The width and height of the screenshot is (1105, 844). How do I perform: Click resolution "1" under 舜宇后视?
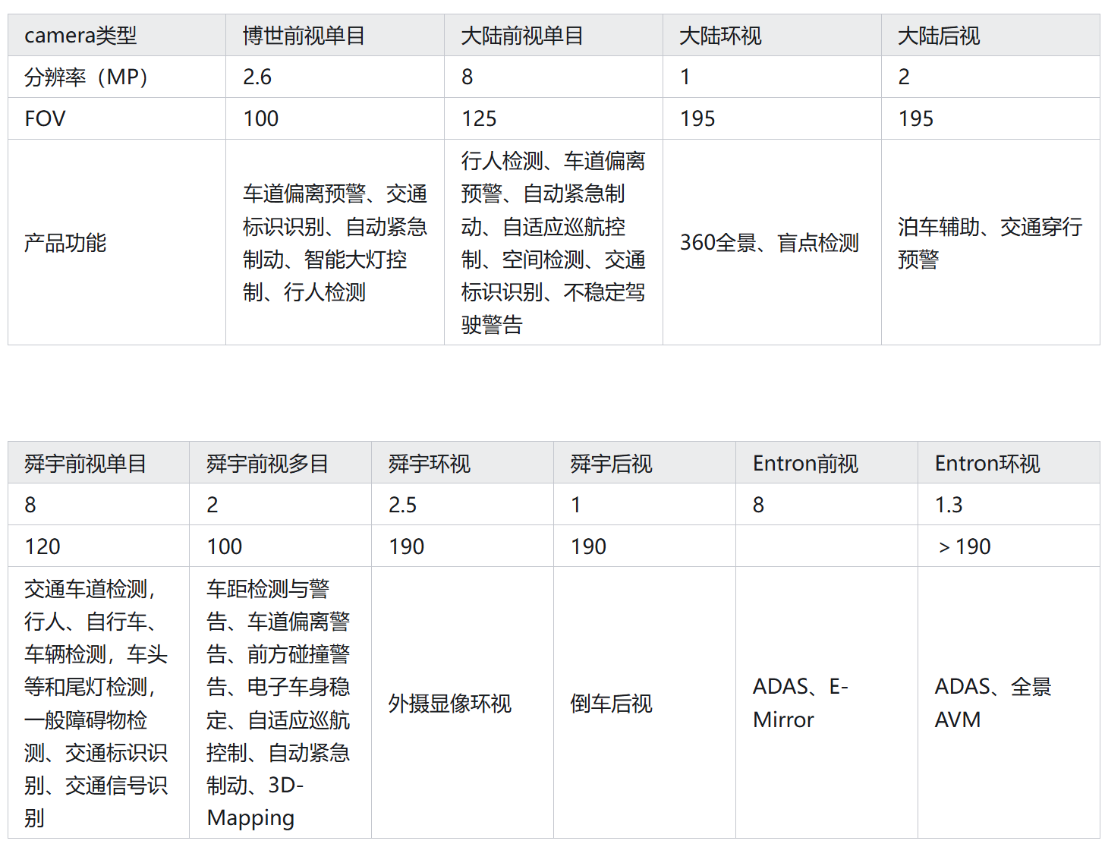[644, 505]
